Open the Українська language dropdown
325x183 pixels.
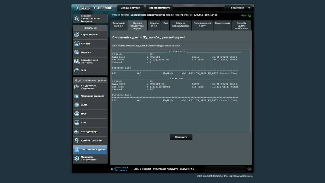coord(238,8)
